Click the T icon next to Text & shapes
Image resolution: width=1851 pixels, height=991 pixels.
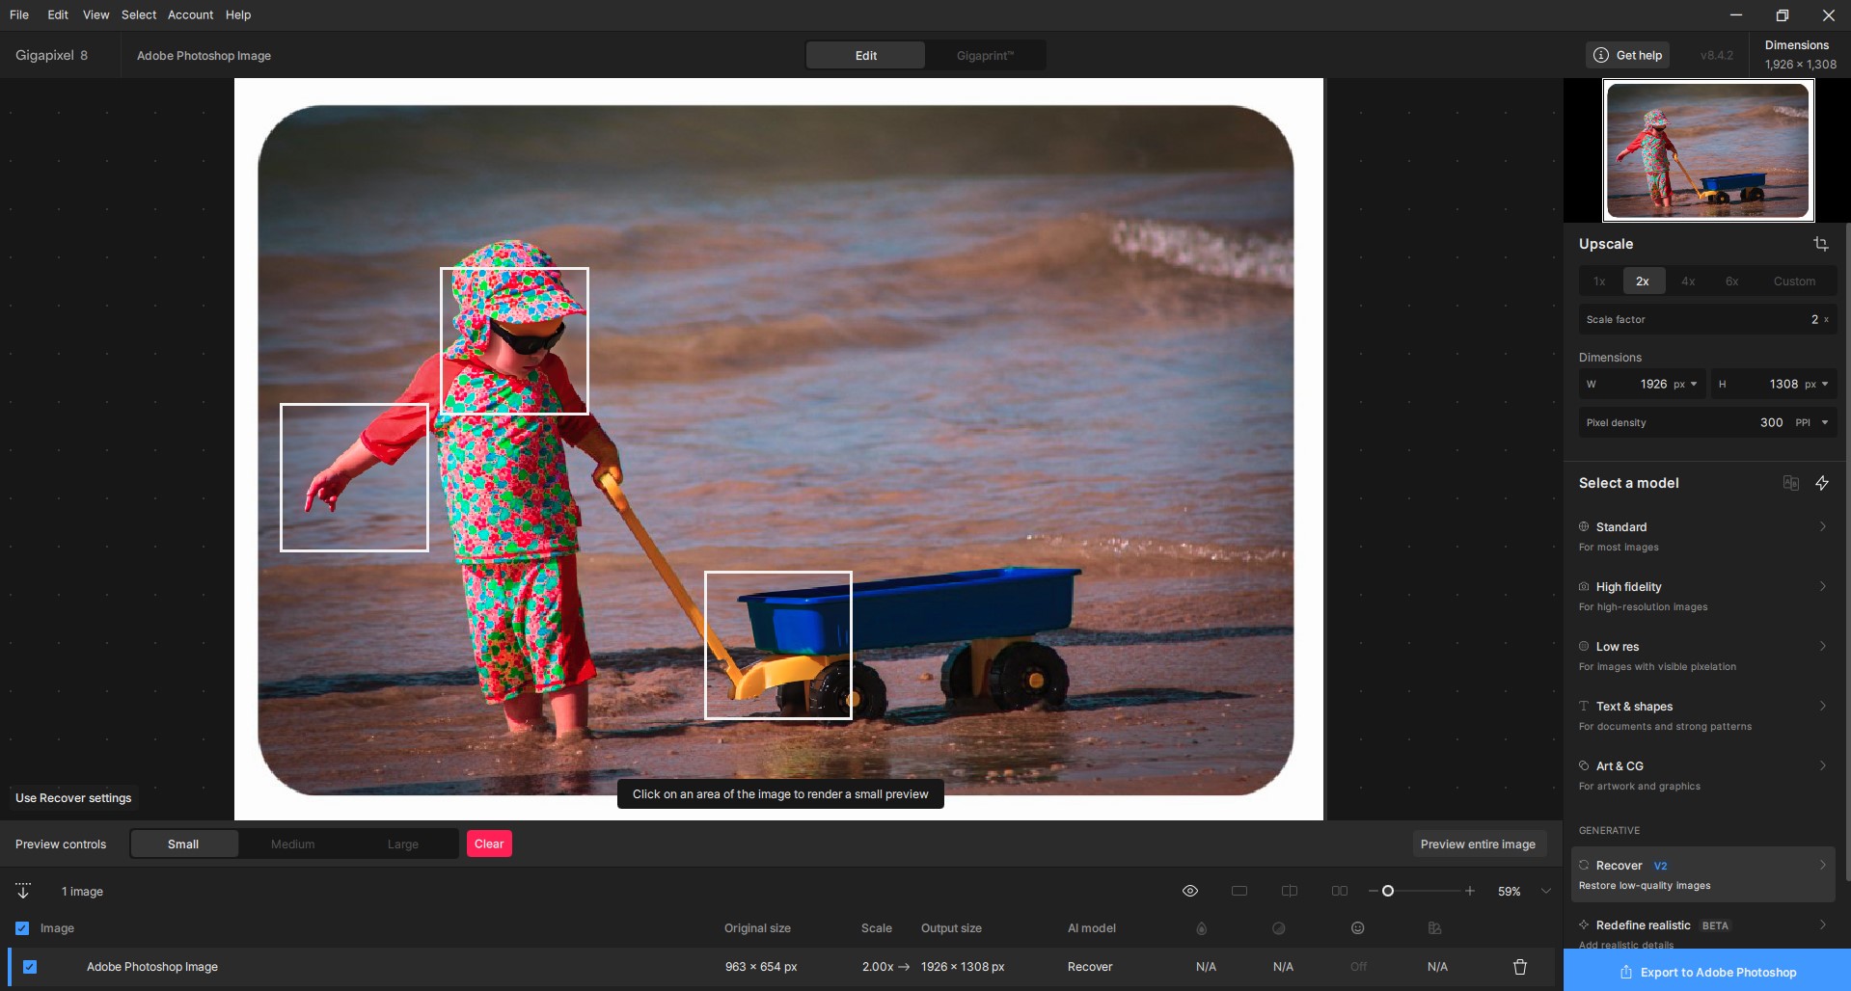1584,706
